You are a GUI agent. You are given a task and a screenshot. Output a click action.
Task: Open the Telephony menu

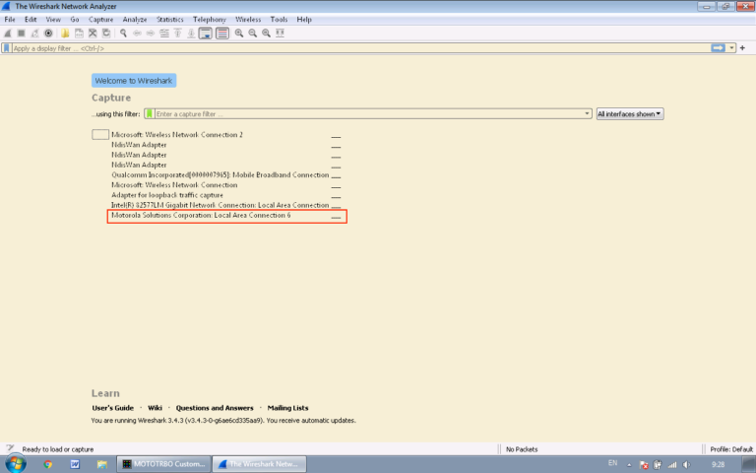(x=209, y=19)
